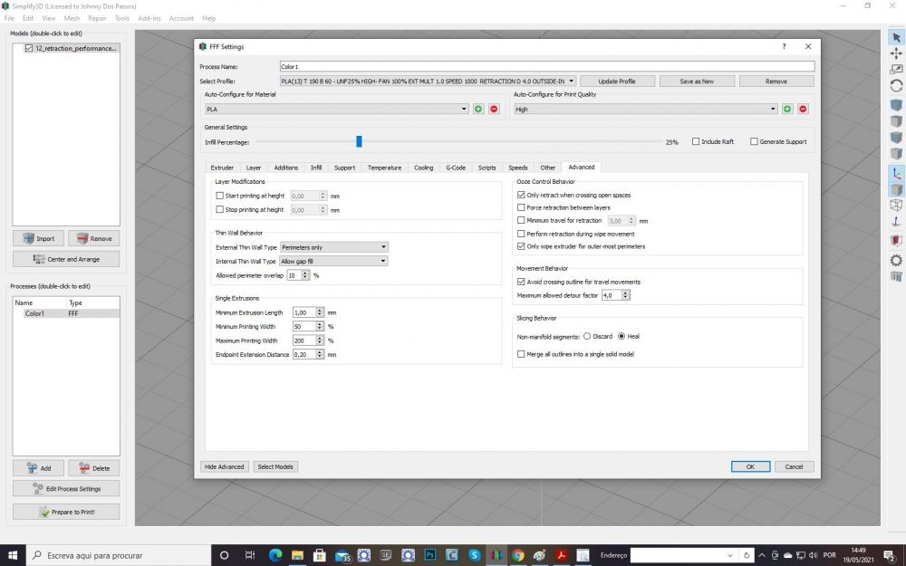Check Perform retraction during wipe movement
Screen dimensions: 906x566
(x=521, y=234)
